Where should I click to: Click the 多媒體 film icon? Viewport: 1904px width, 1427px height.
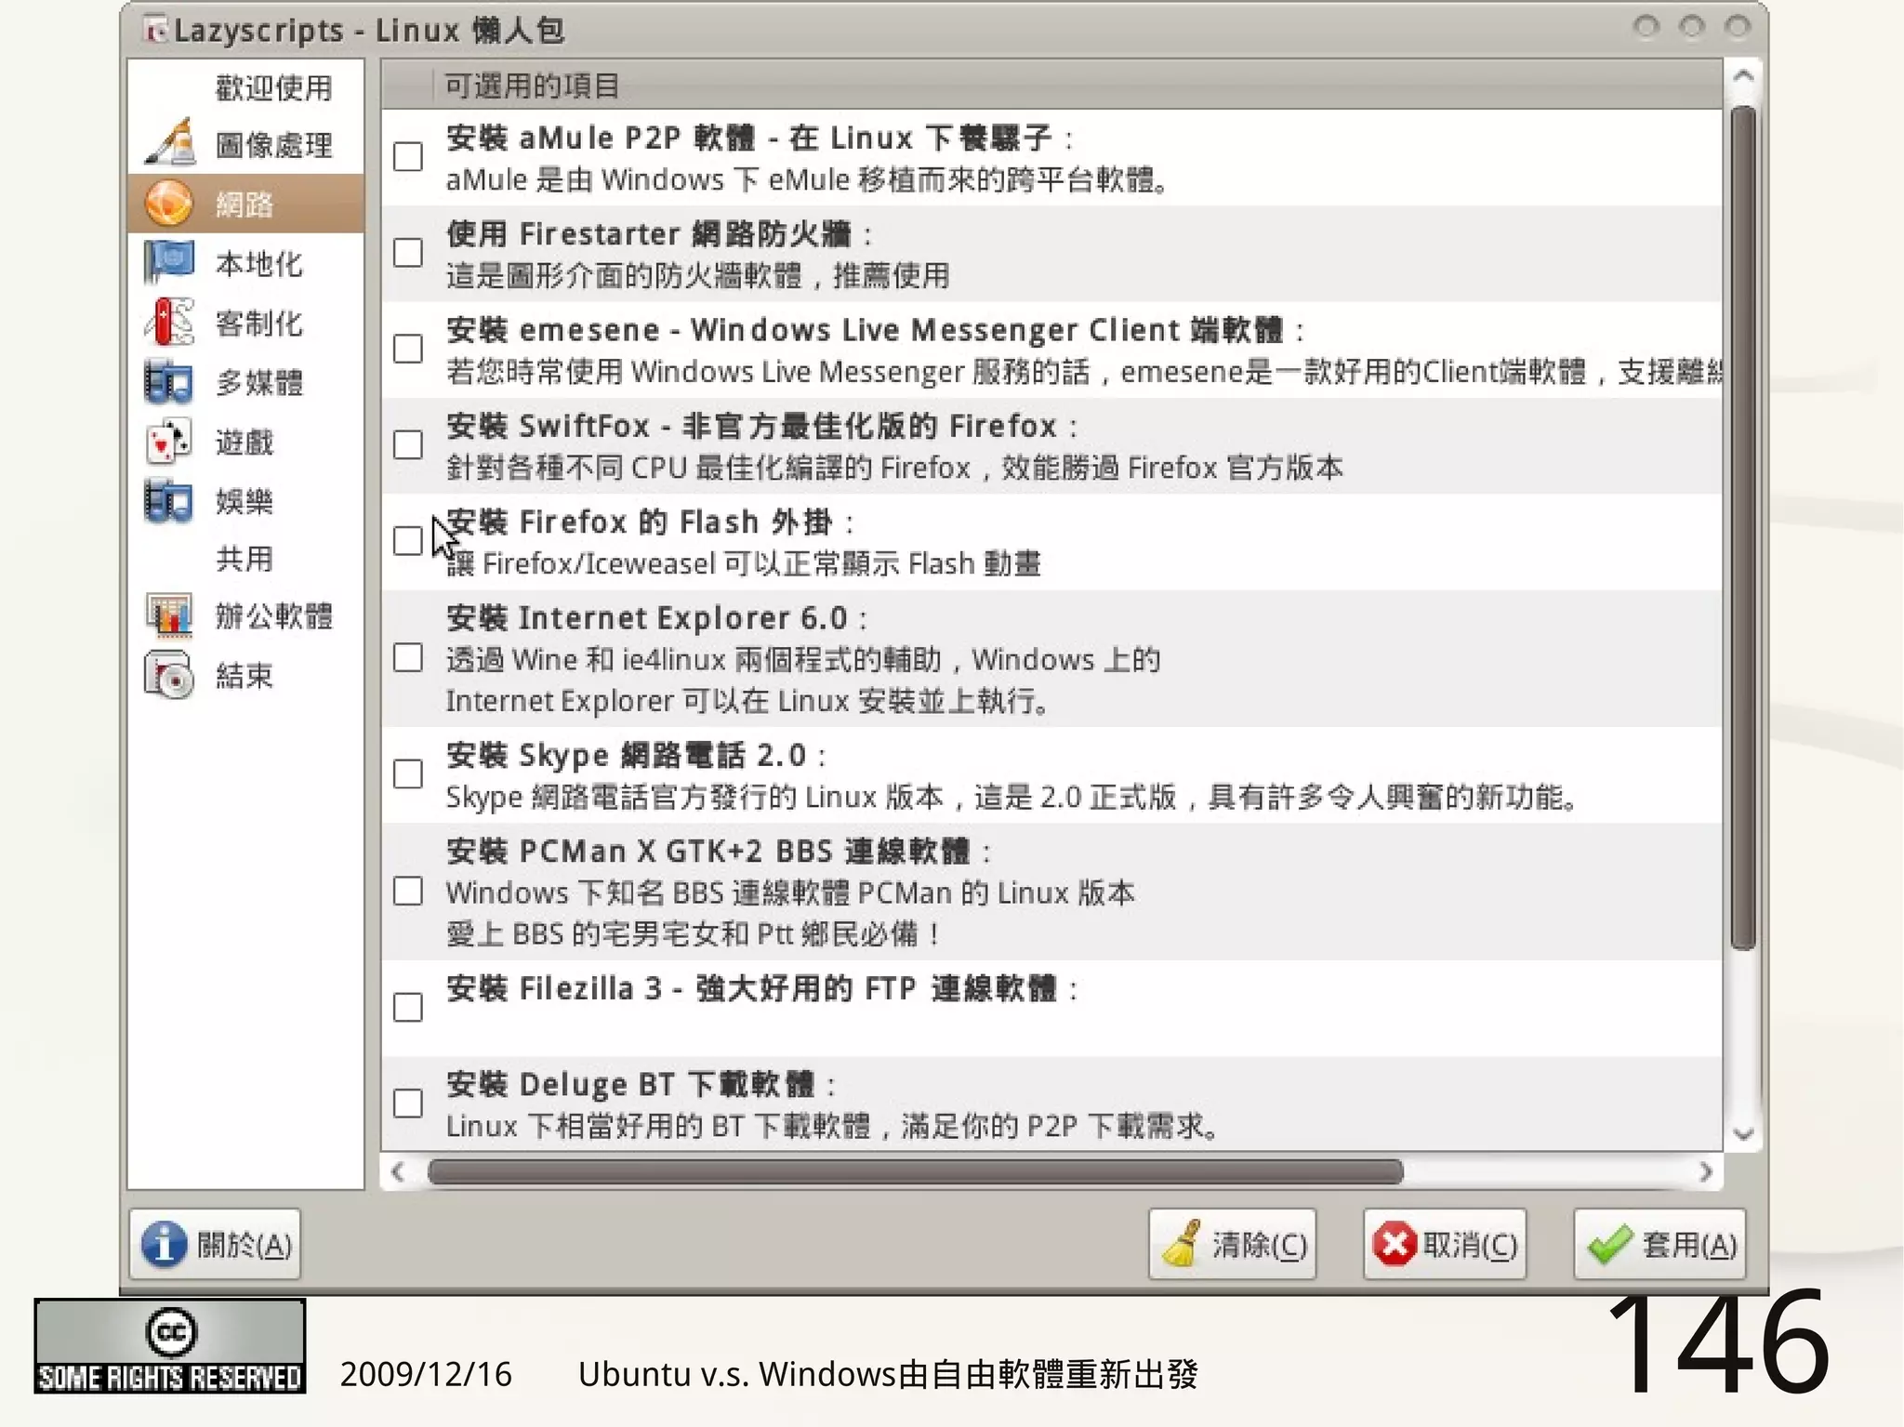pyautogui.click(x=168, y=382)
